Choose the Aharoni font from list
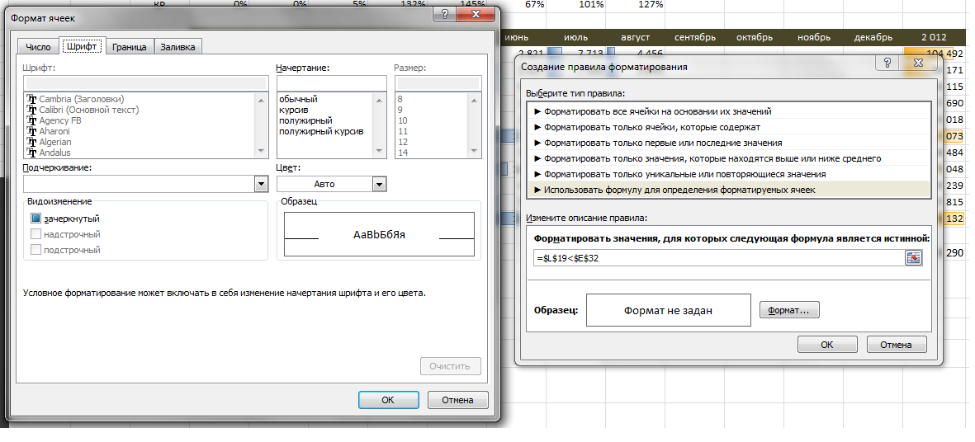The width and height of the screenshot is (975, 442). (55, 131)
